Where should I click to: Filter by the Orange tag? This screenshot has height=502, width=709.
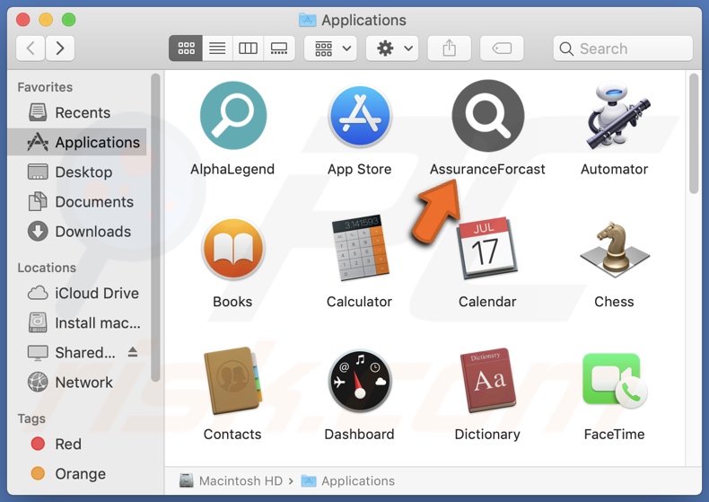point(77,474)
